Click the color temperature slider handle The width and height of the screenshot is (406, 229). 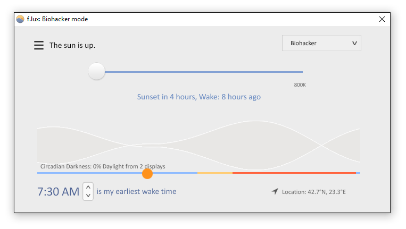tap(96, 71)
